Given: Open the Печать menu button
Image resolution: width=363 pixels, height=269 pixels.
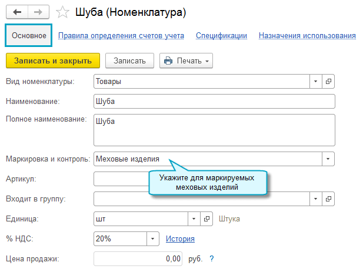Looking at the screenshot, I should point(186,60).
